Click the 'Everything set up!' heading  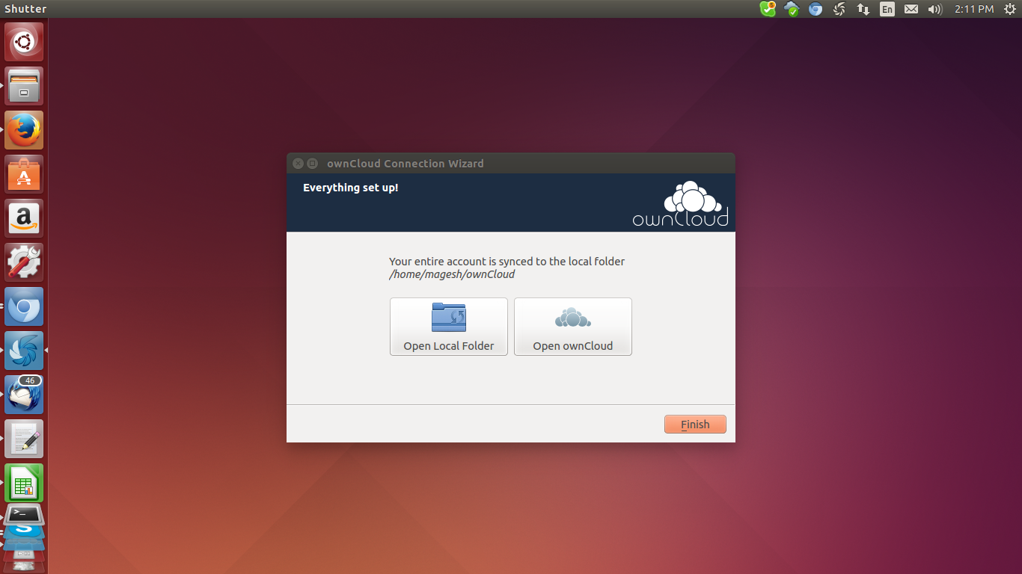click(350, 188)
